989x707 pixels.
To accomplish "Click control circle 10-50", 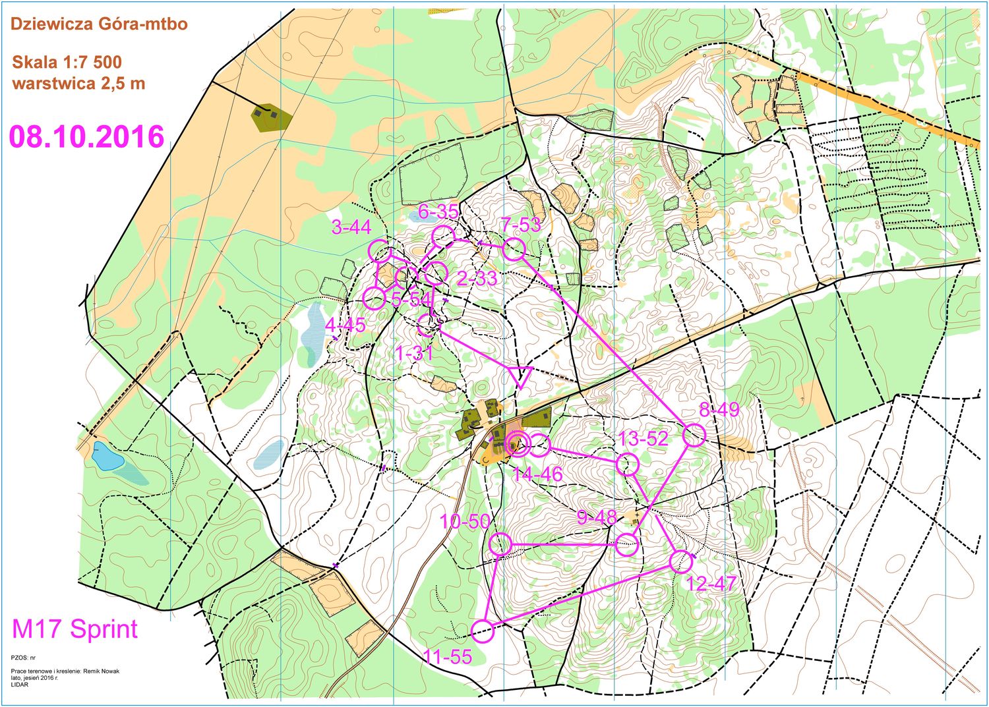I will point(500,544).
